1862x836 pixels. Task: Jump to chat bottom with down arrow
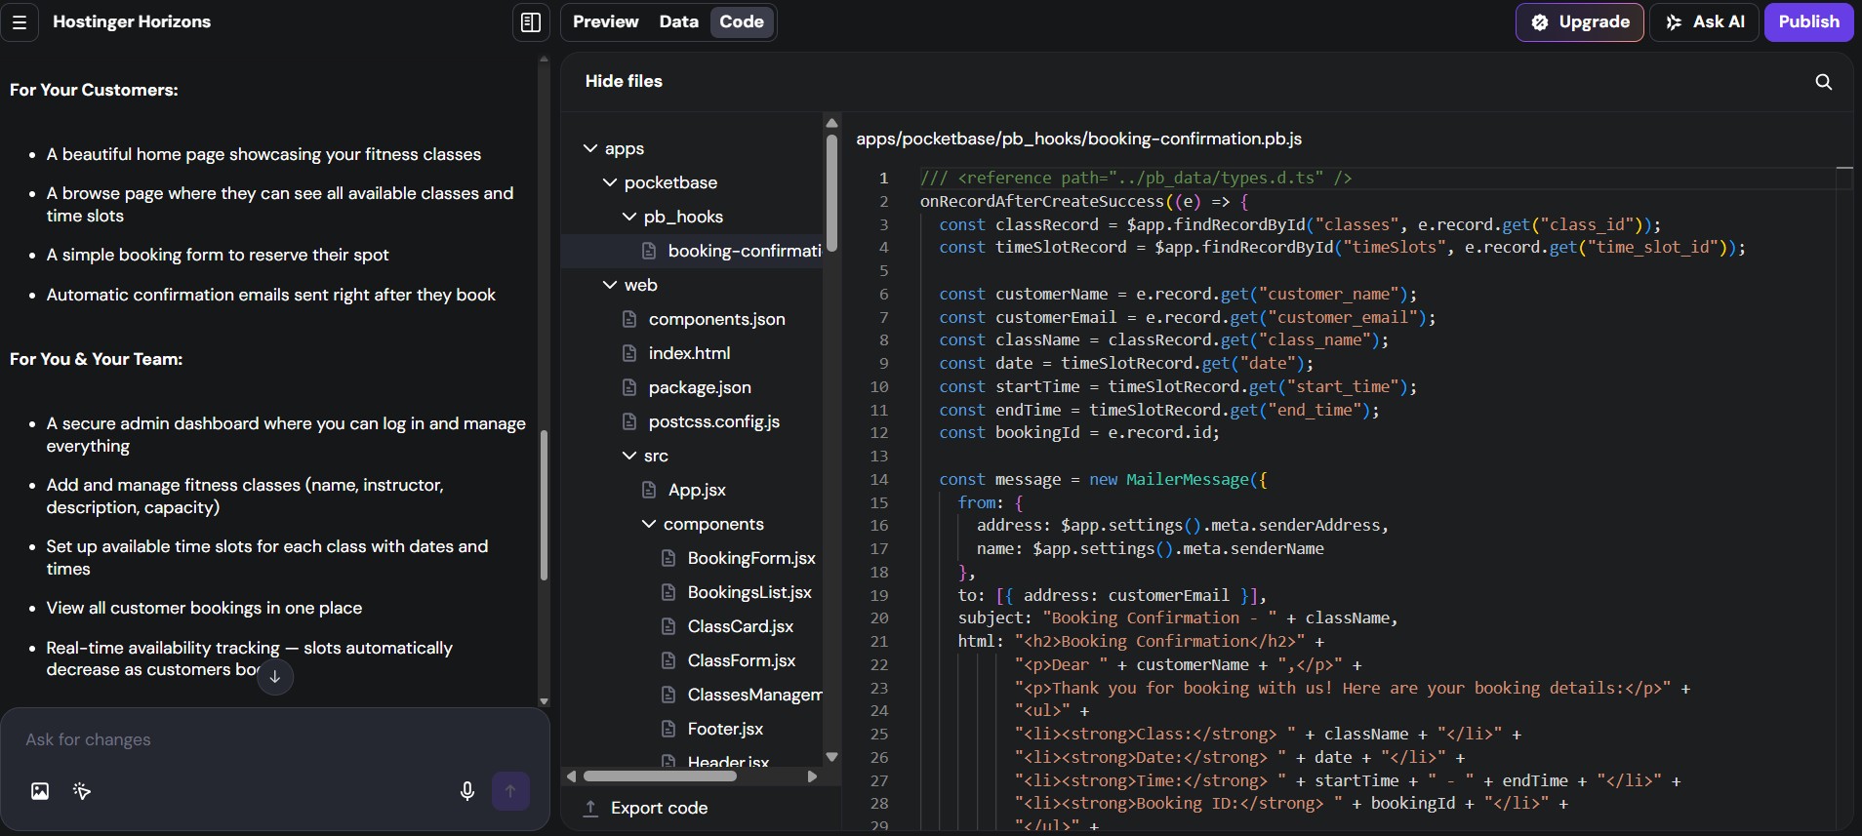point(275,676)
